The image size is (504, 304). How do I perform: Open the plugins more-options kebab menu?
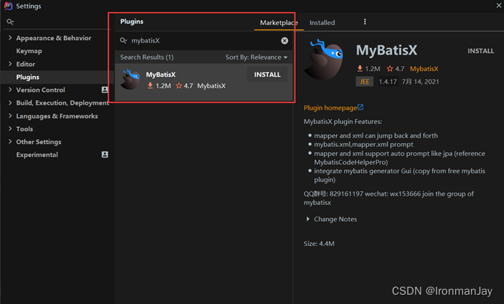click(x=365, y=22)
